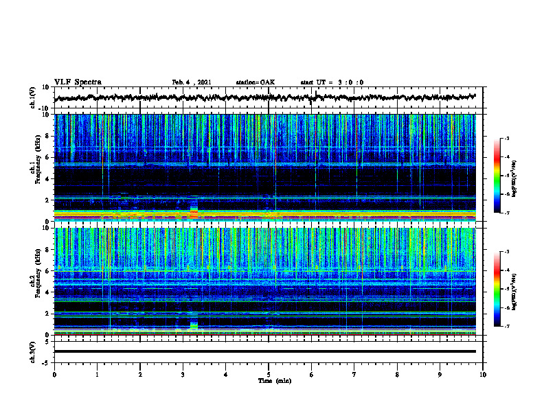Click the 'station=GAK' header label
Viewport: 544px width, 420px height.
pos(256,82)
